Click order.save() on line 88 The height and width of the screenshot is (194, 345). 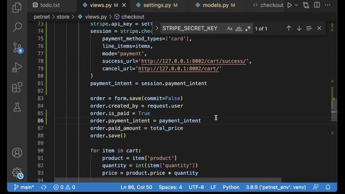[108, 136]
